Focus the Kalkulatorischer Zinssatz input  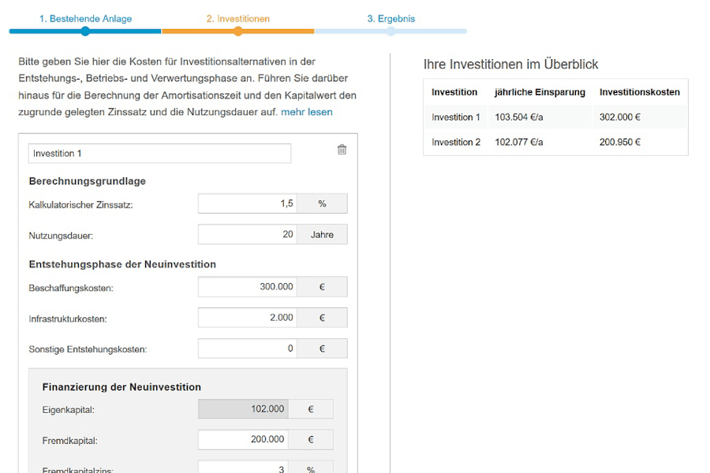pyautogui.click(x=247, y=203)
